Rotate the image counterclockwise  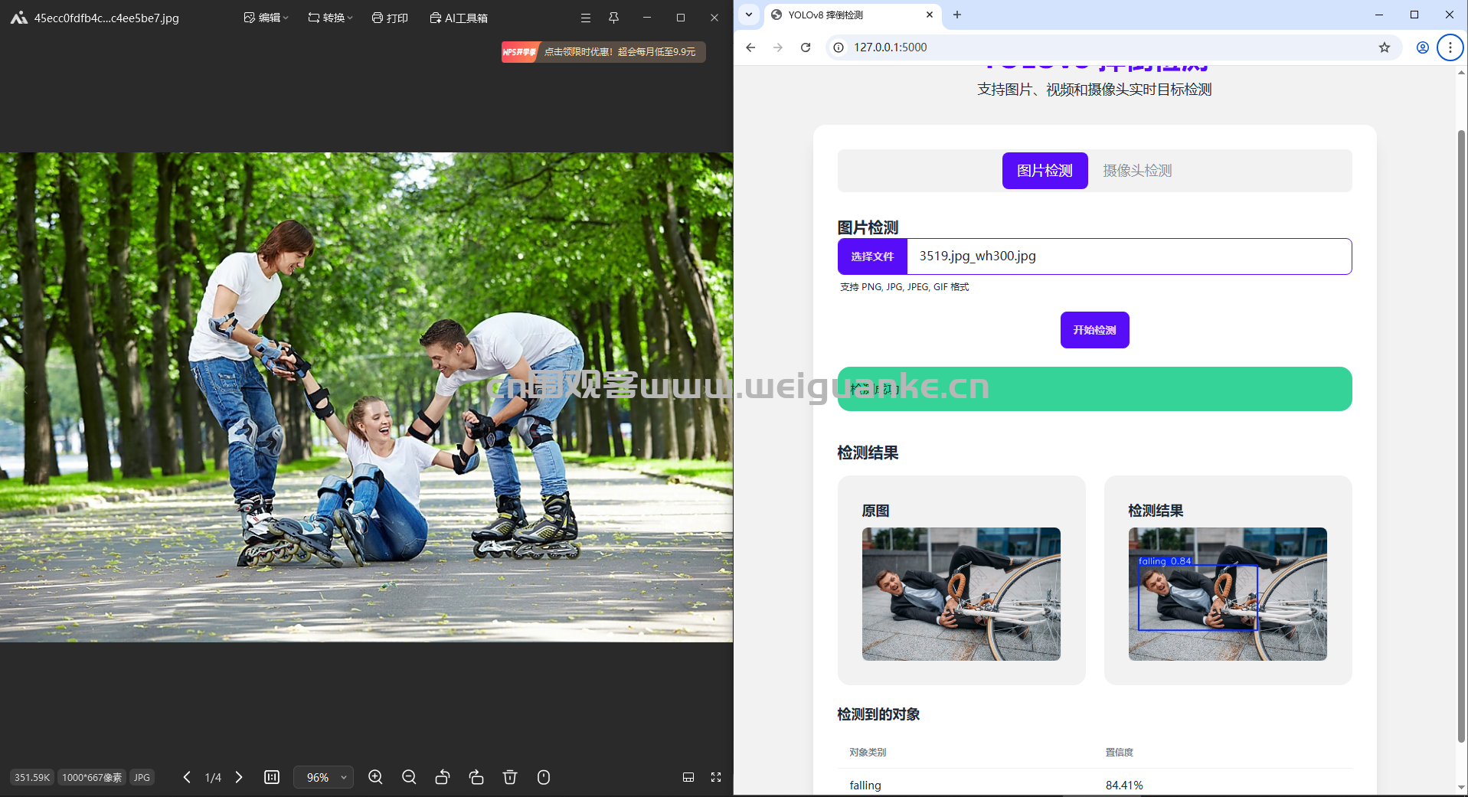click(x=443, y=777)
